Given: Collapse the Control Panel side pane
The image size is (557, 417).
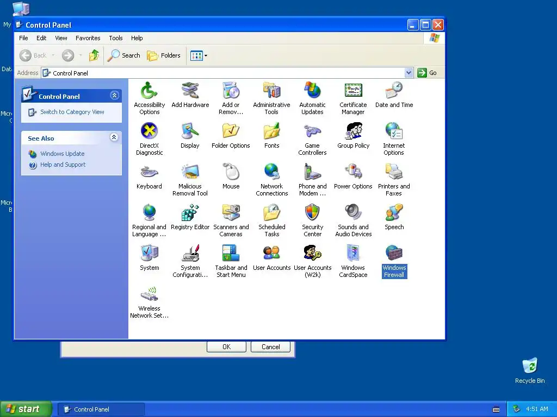Looking at the screenshot, I should (x=114, y=96).
